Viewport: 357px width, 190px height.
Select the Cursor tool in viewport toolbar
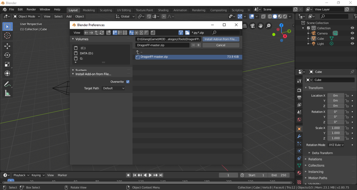tap(8, 36)
